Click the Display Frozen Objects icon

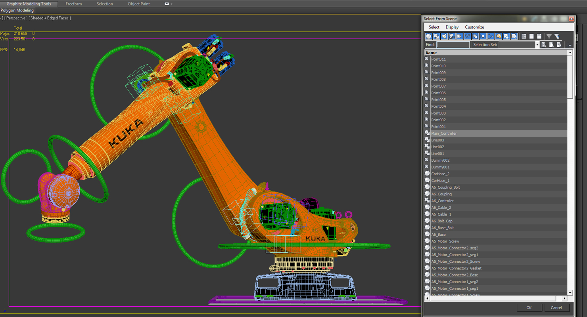[x=506, y=36]
